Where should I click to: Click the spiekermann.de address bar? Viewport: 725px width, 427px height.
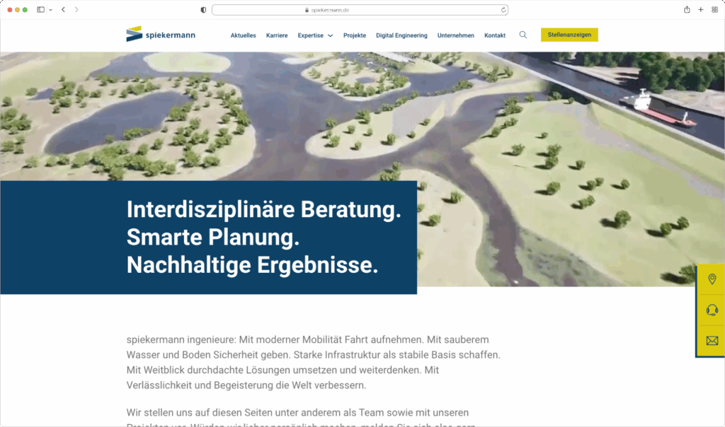point(360,10)
